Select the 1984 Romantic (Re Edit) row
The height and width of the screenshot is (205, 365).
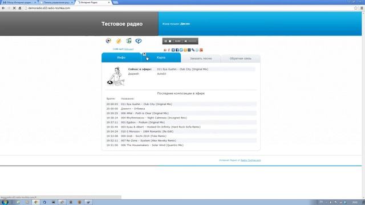tap(181, 132)
